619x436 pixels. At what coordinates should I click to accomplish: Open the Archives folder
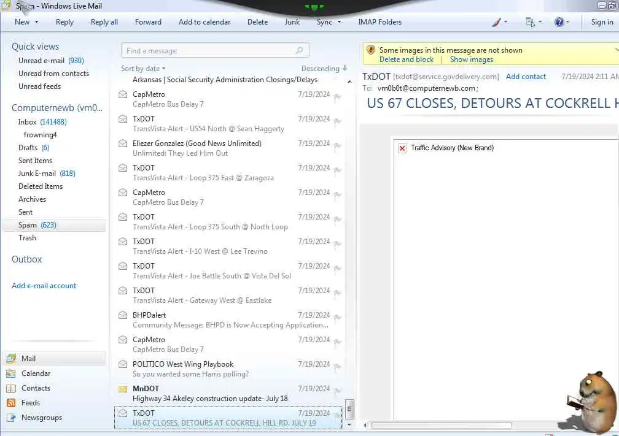tap(32, 199)
